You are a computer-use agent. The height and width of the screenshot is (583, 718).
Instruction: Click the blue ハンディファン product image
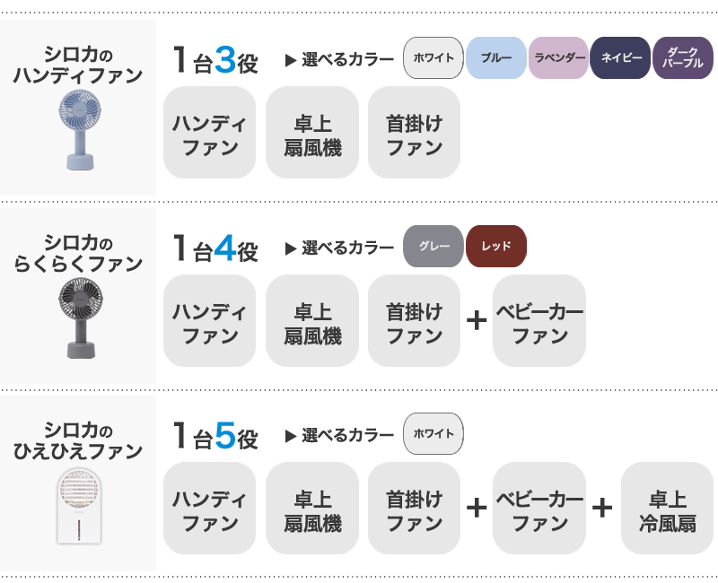pyautogui.click(x=80, y=130)
